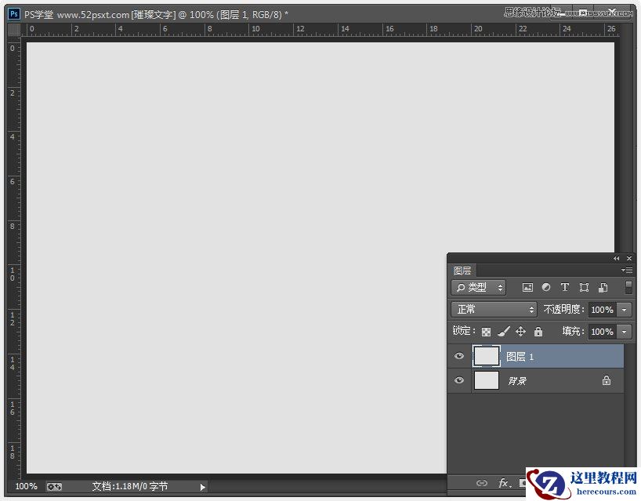Expand the status bar options arrow
The height and width of the screenshot is (501, 641).
tap(202, 486)
